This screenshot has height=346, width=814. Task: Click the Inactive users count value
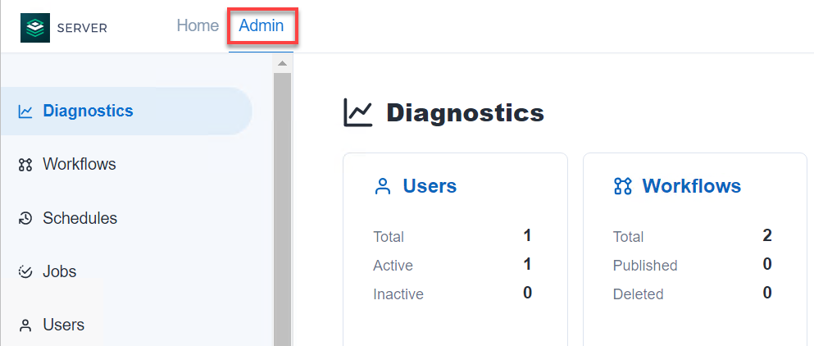(x=527, y=293)
